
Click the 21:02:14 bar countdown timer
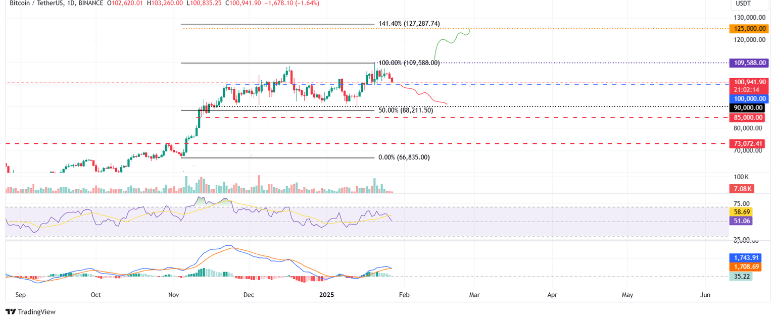(x=747, y=90)
